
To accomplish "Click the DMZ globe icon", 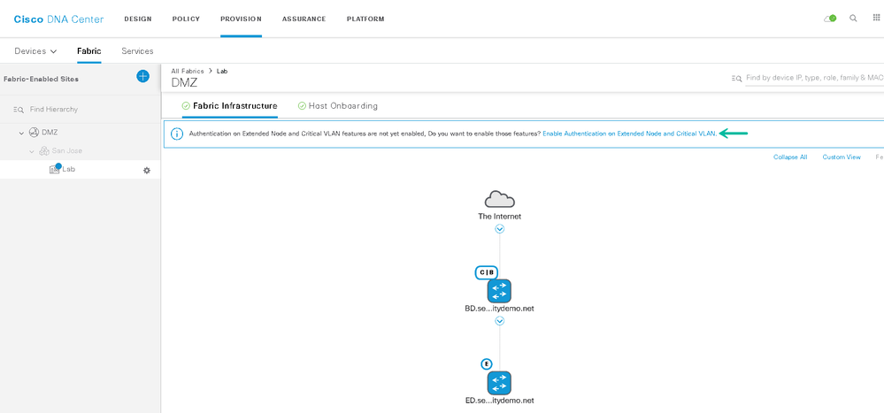I will tap(34, 133).
